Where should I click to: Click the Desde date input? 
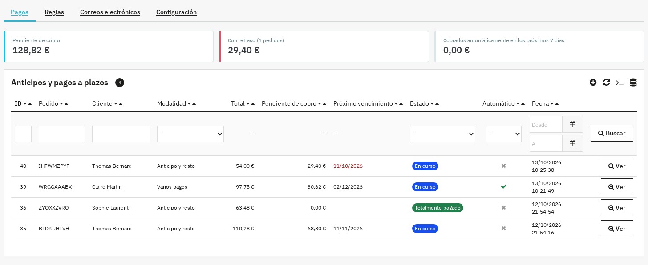point(546,125)
